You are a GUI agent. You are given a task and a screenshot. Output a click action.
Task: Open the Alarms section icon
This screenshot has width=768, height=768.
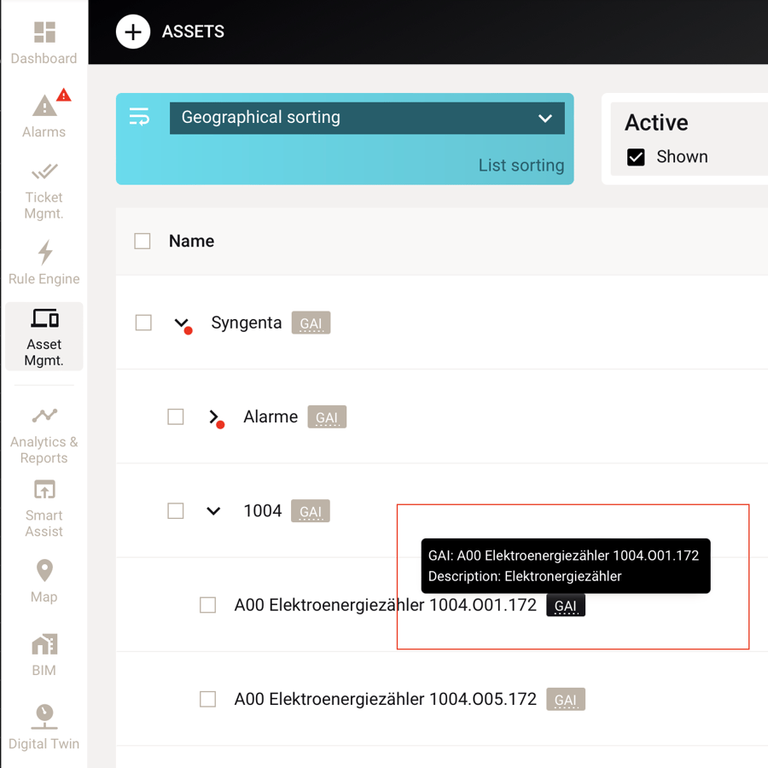(44, 105)
